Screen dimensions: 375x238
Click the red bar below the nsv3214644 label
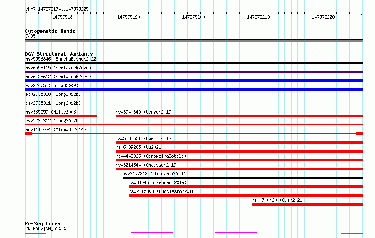click(239, 169)
